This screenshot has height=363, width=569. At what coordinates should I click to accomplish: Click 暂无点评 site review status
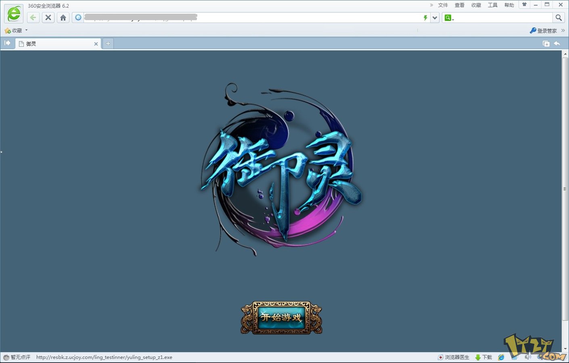(17, 357)
